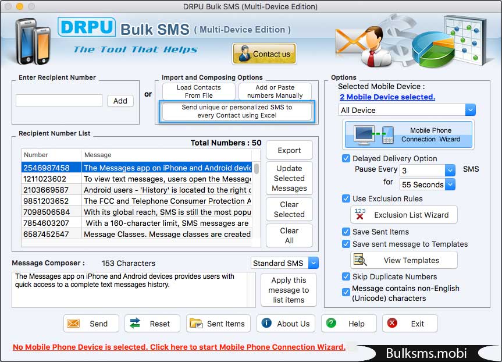Click the View Templates button
Screen dimensions: 502x362
[x=404, y=260]
